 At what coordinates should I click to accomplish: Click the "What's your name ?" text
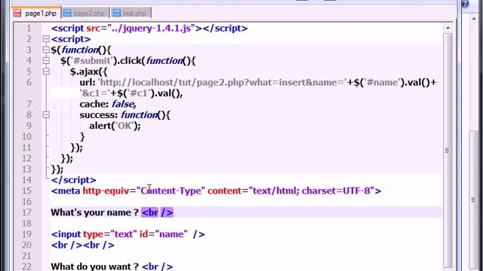pyautogui.click(x=94, y=212)
